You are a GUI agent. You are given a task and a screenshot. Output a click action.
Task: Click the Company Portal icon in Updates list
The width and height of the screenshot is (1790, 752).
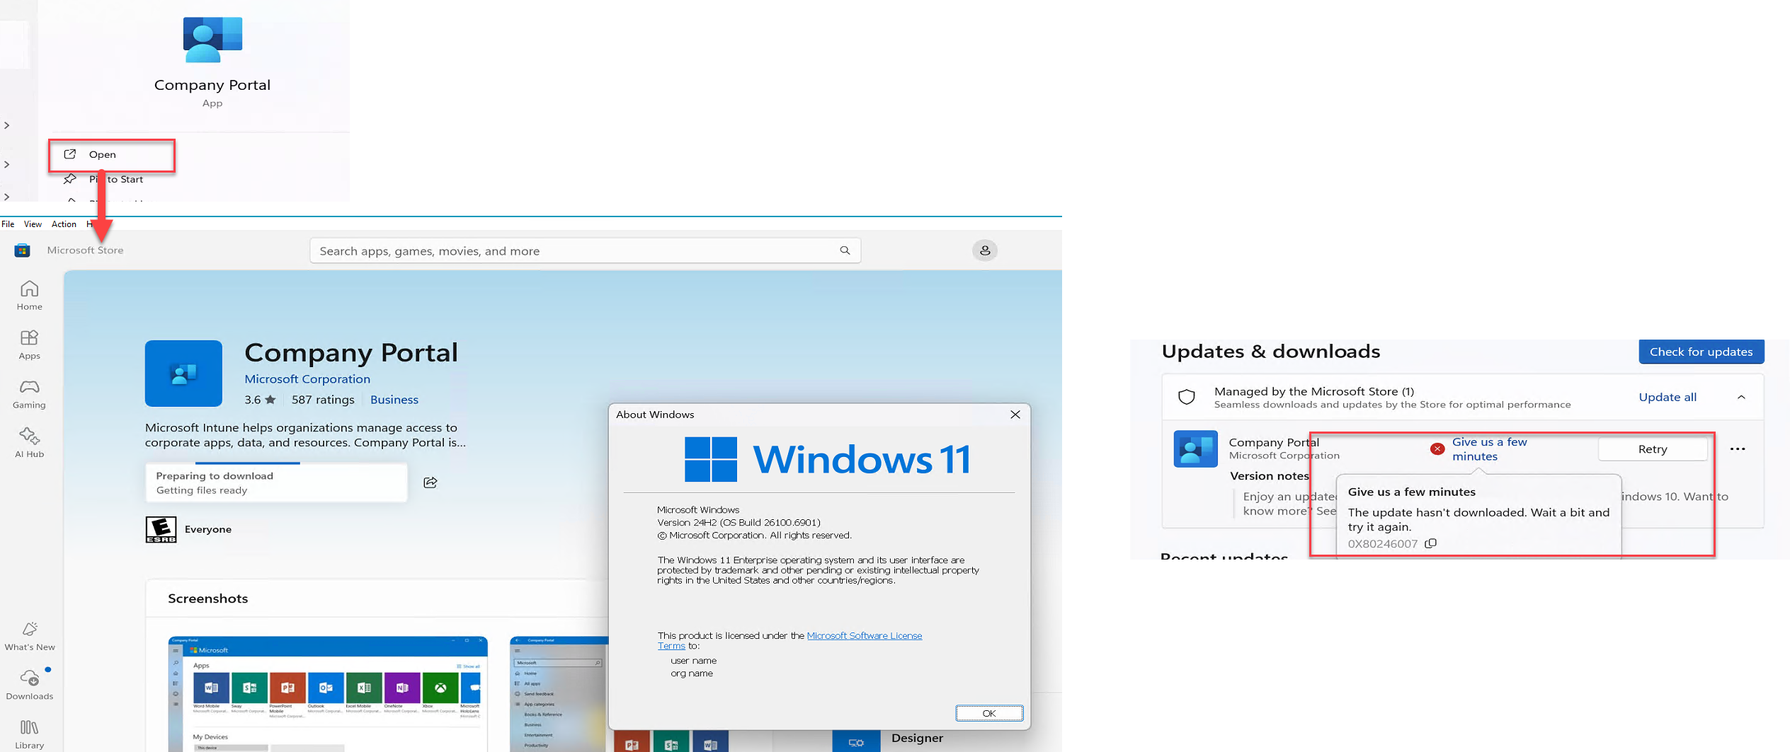(x=1195, y=449)
